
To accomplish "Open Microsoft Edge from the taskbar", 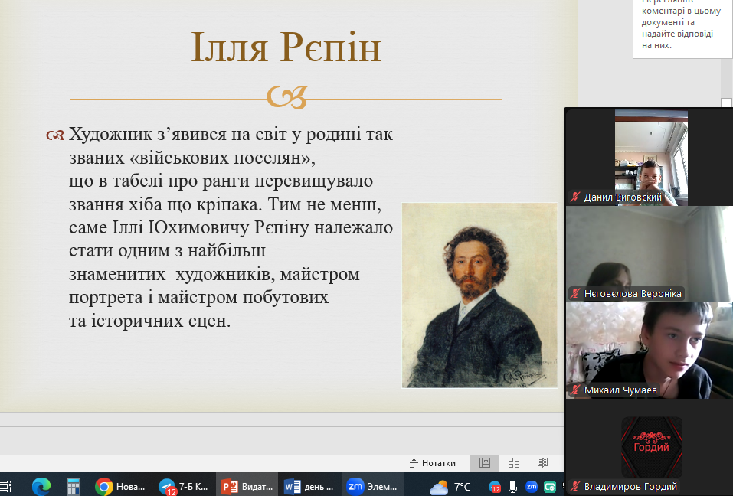I will [41, 487].
